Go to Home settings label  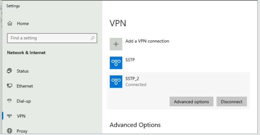pos(23,24)
